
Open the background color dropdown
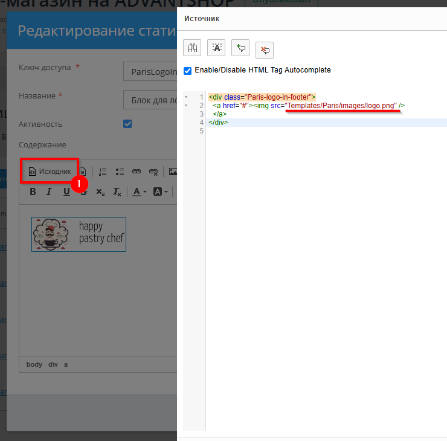tap(160, 192)
